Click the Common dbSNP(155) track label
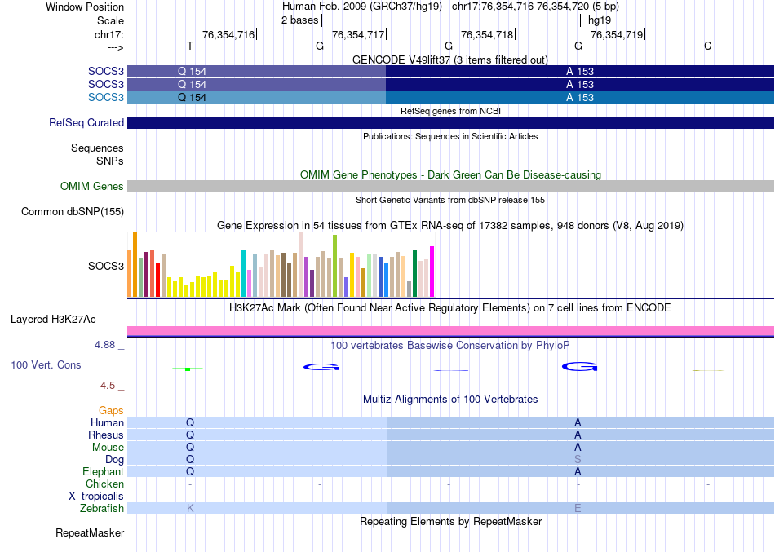The width and height of the screenshot is (775, 552). point(72,211)
